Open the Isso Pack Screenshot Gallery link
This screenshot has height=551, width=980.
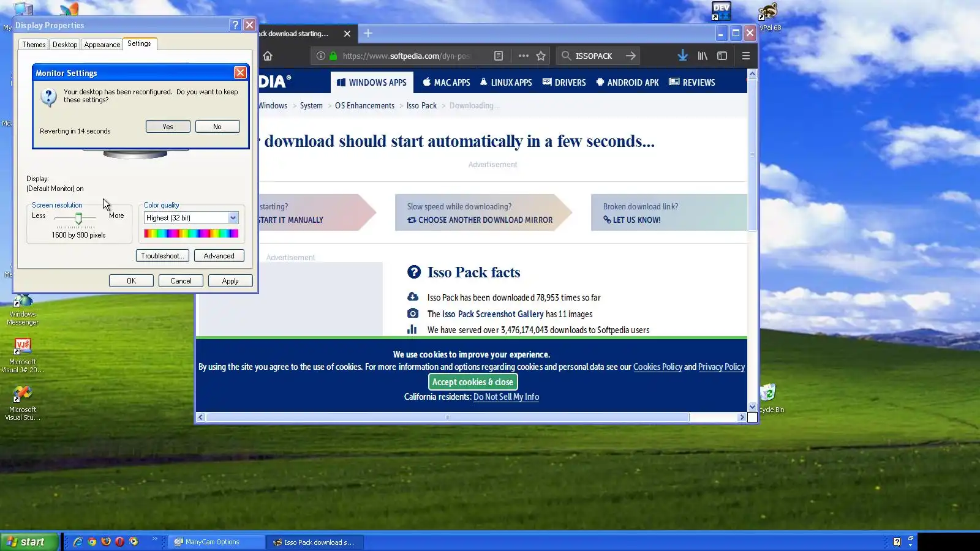(493, 314)
